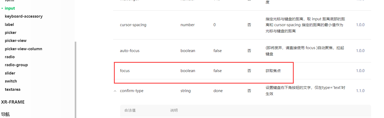This screenshot has height=118, width=384.
Task: Select the label component in sidebar
Action: tap(9, 25)
